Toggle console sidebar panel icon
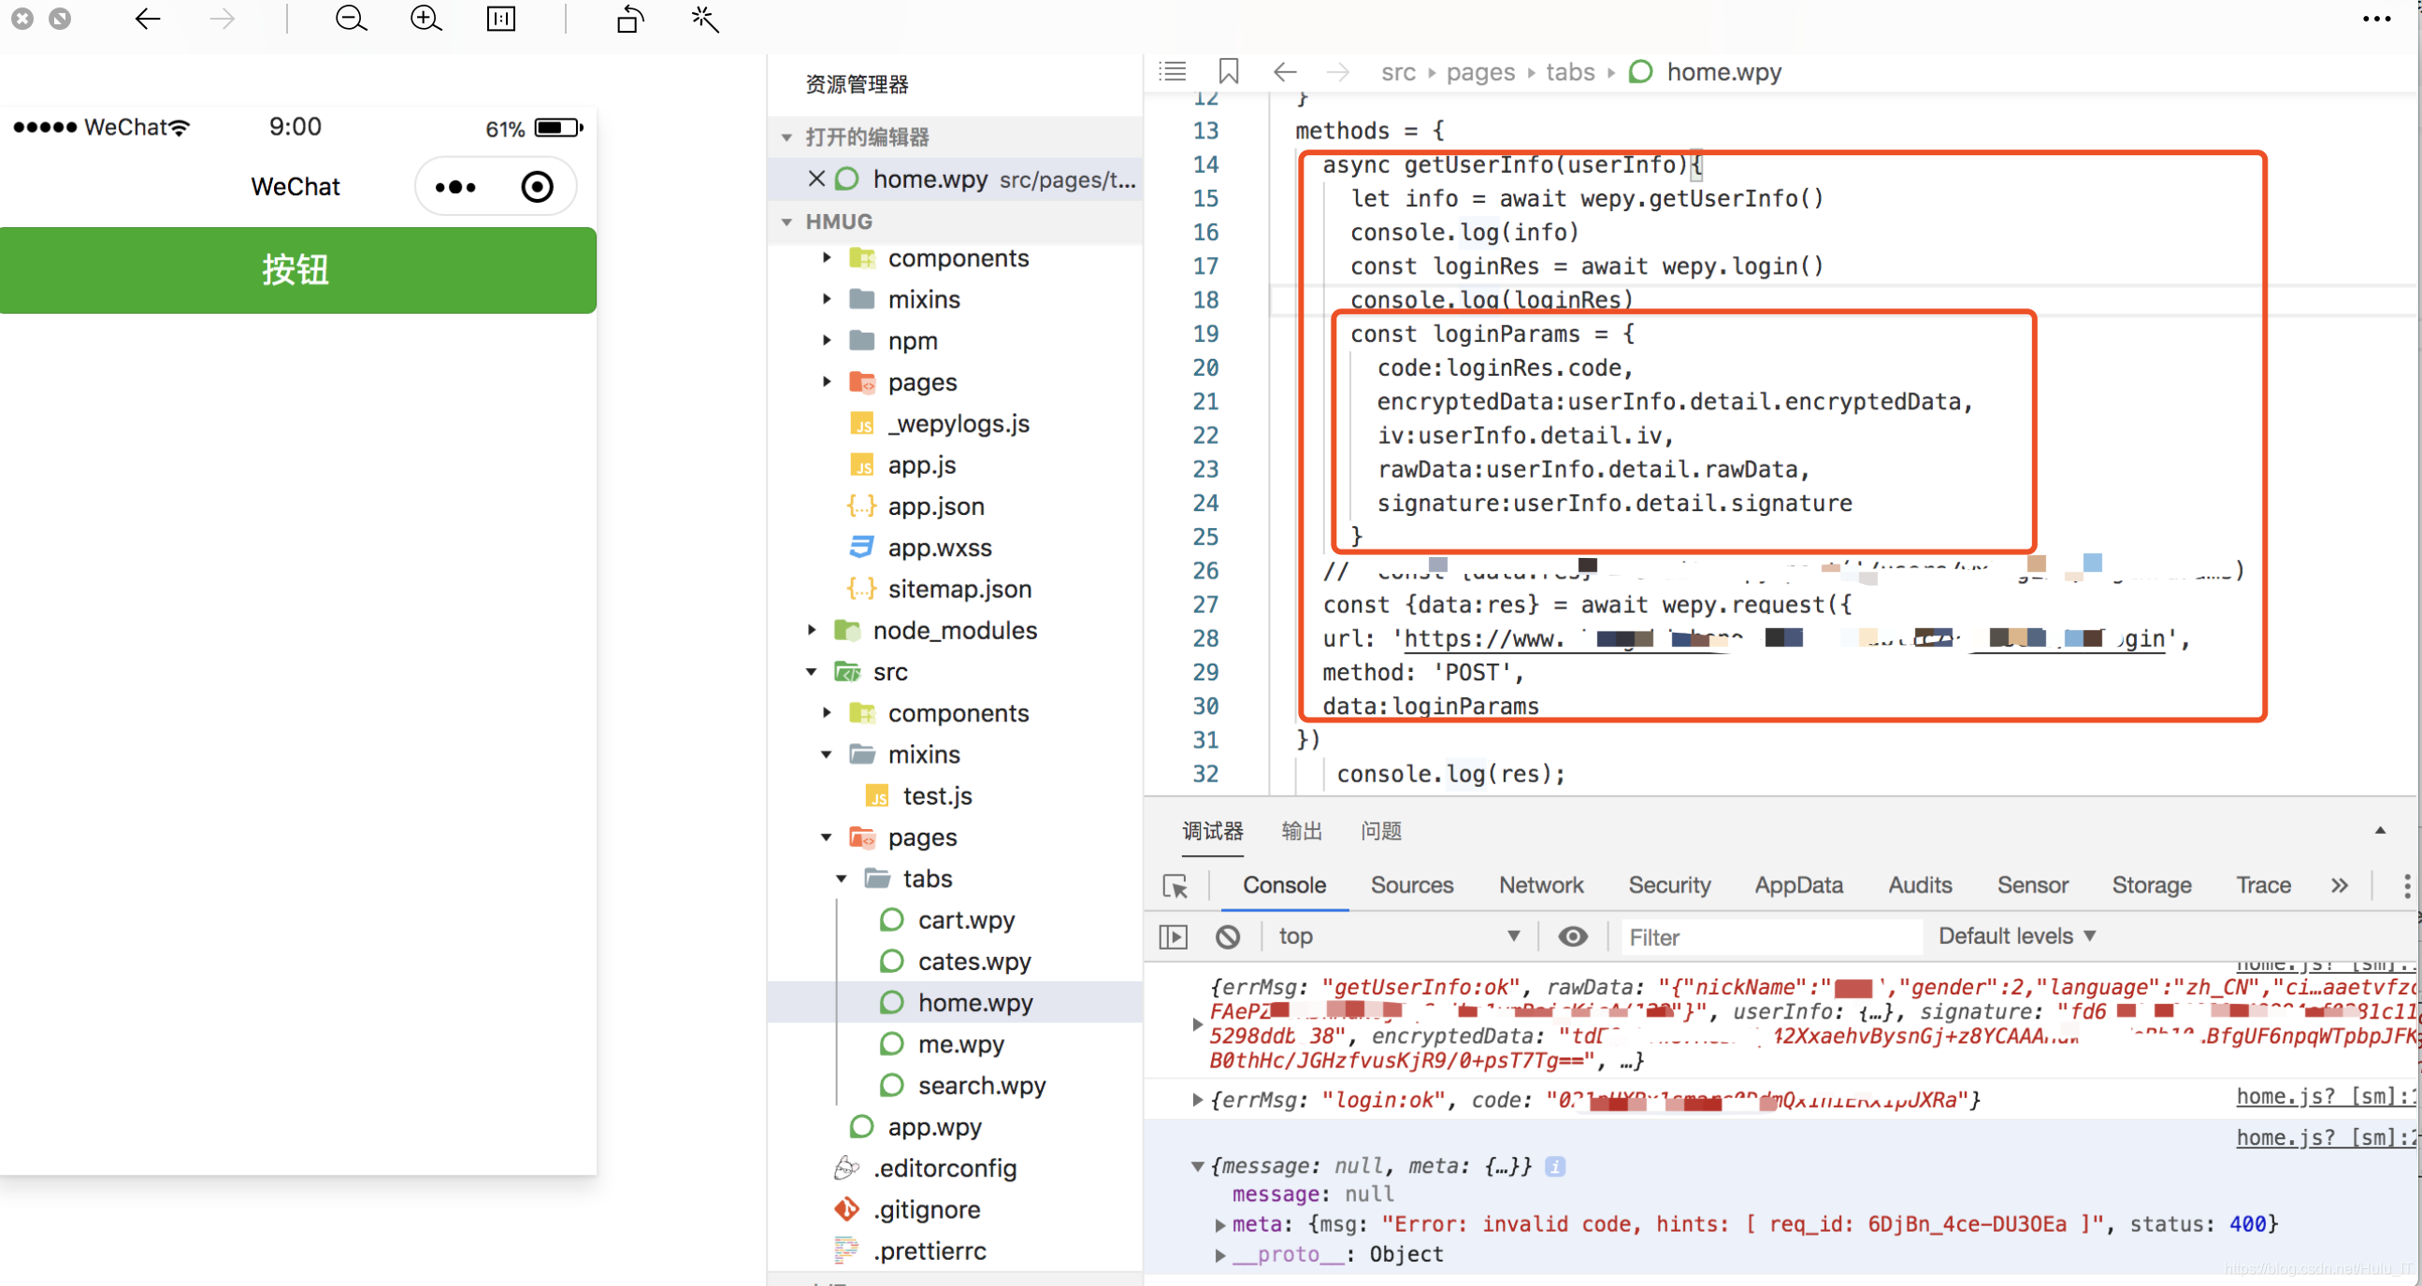The height and width of the screenshot is (1286, 2422). point(1174,936)
